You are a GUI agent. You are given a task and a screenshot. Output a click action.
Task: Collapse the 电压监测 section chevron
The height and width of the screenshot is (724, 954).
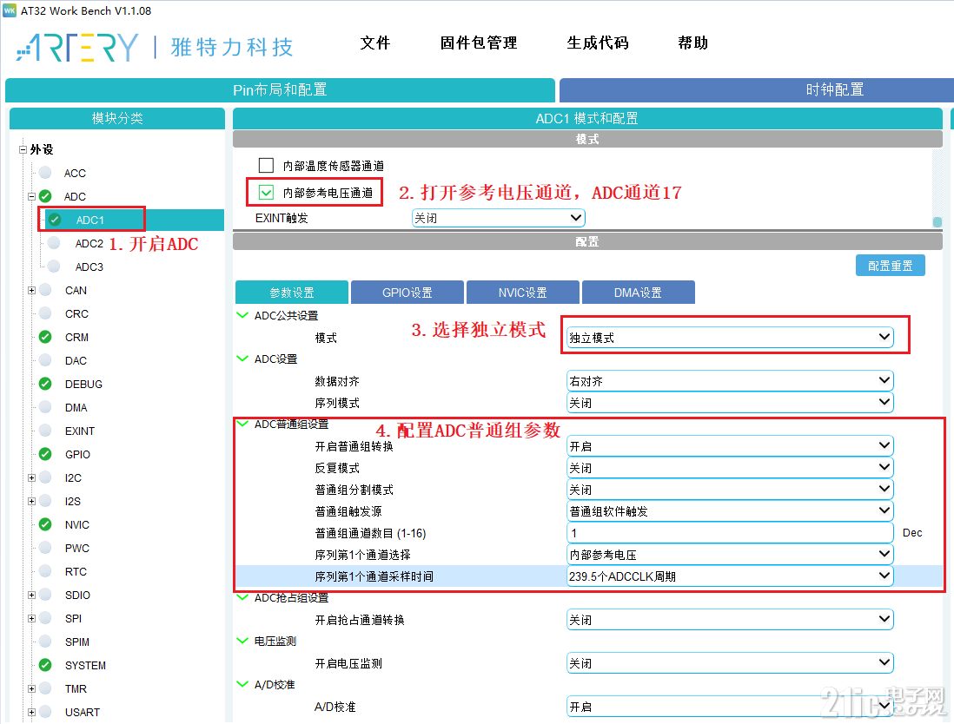point(242,641)
